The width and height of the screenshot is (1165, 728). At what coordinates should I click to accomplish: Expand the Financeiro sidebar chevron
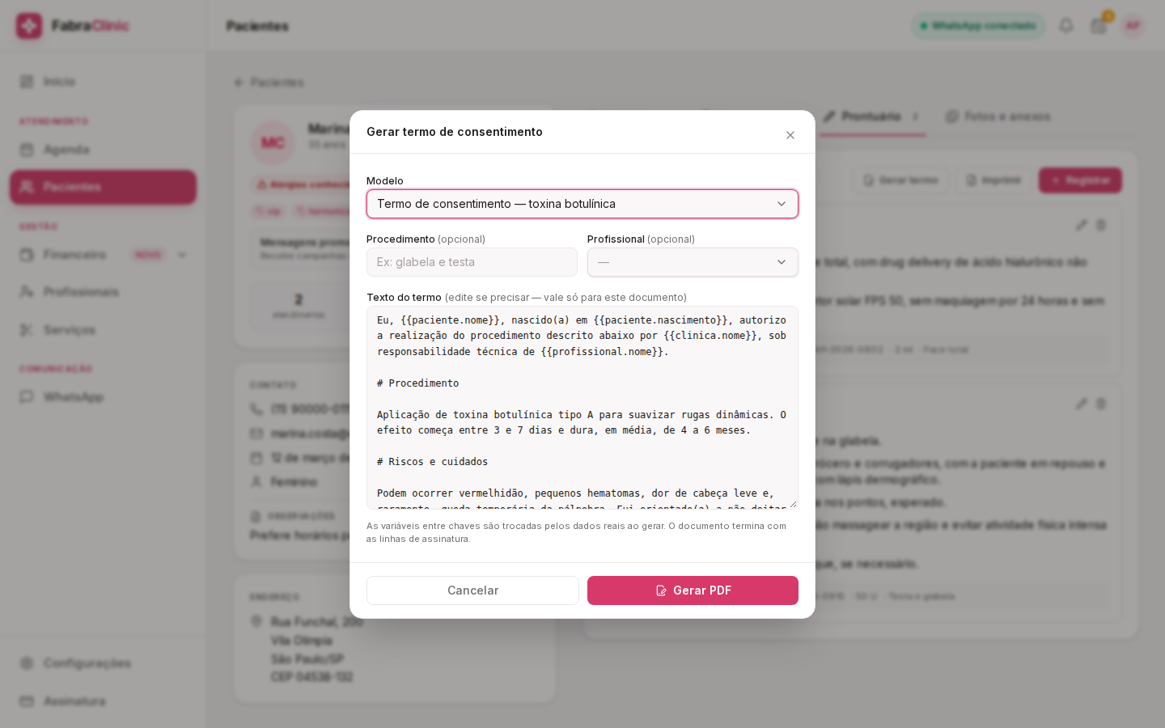point(182,255)
